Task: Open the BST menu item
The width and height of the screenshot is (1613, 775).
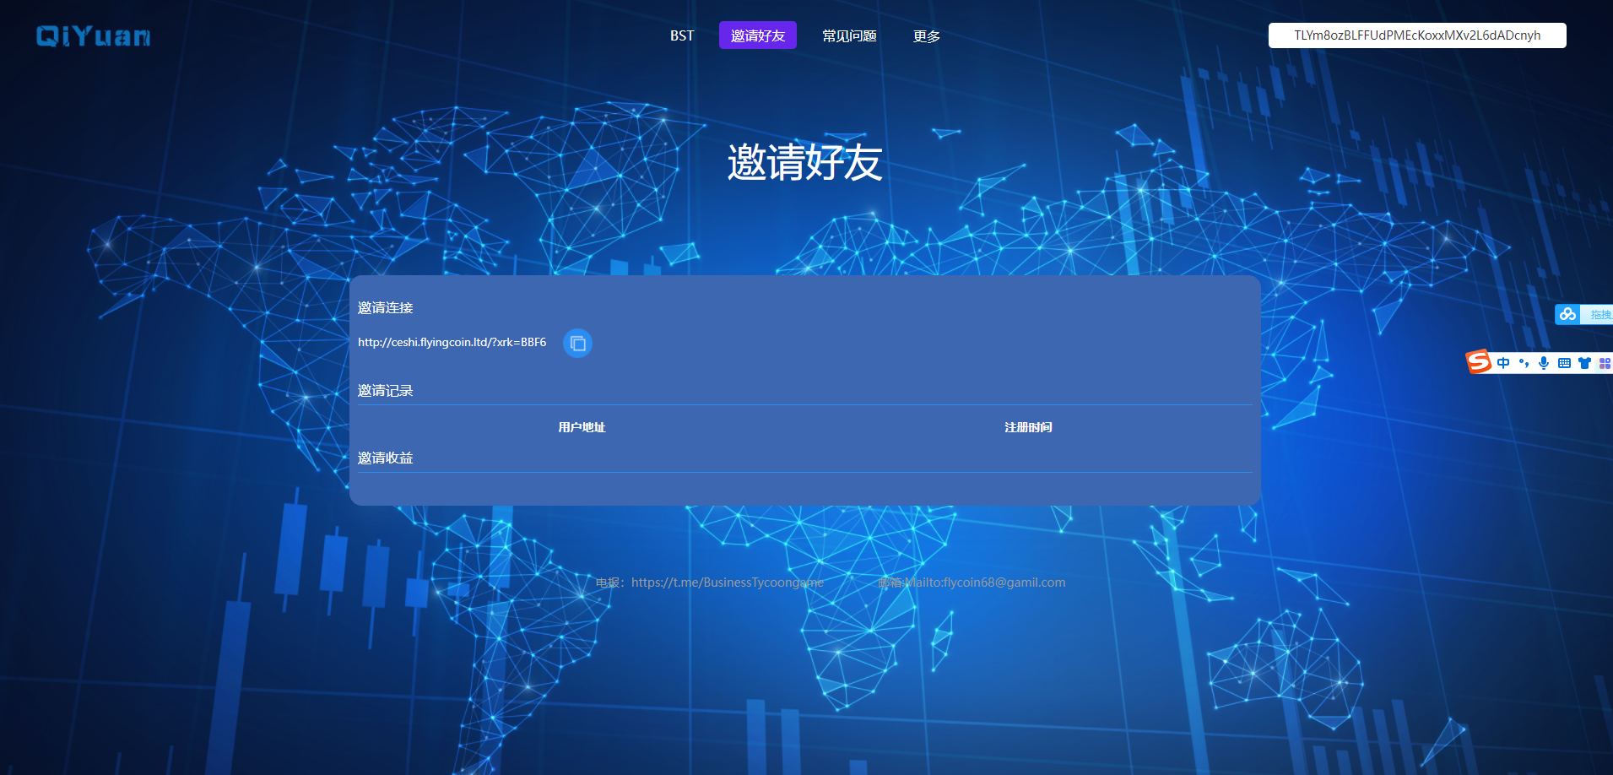Action: point(682,35)
